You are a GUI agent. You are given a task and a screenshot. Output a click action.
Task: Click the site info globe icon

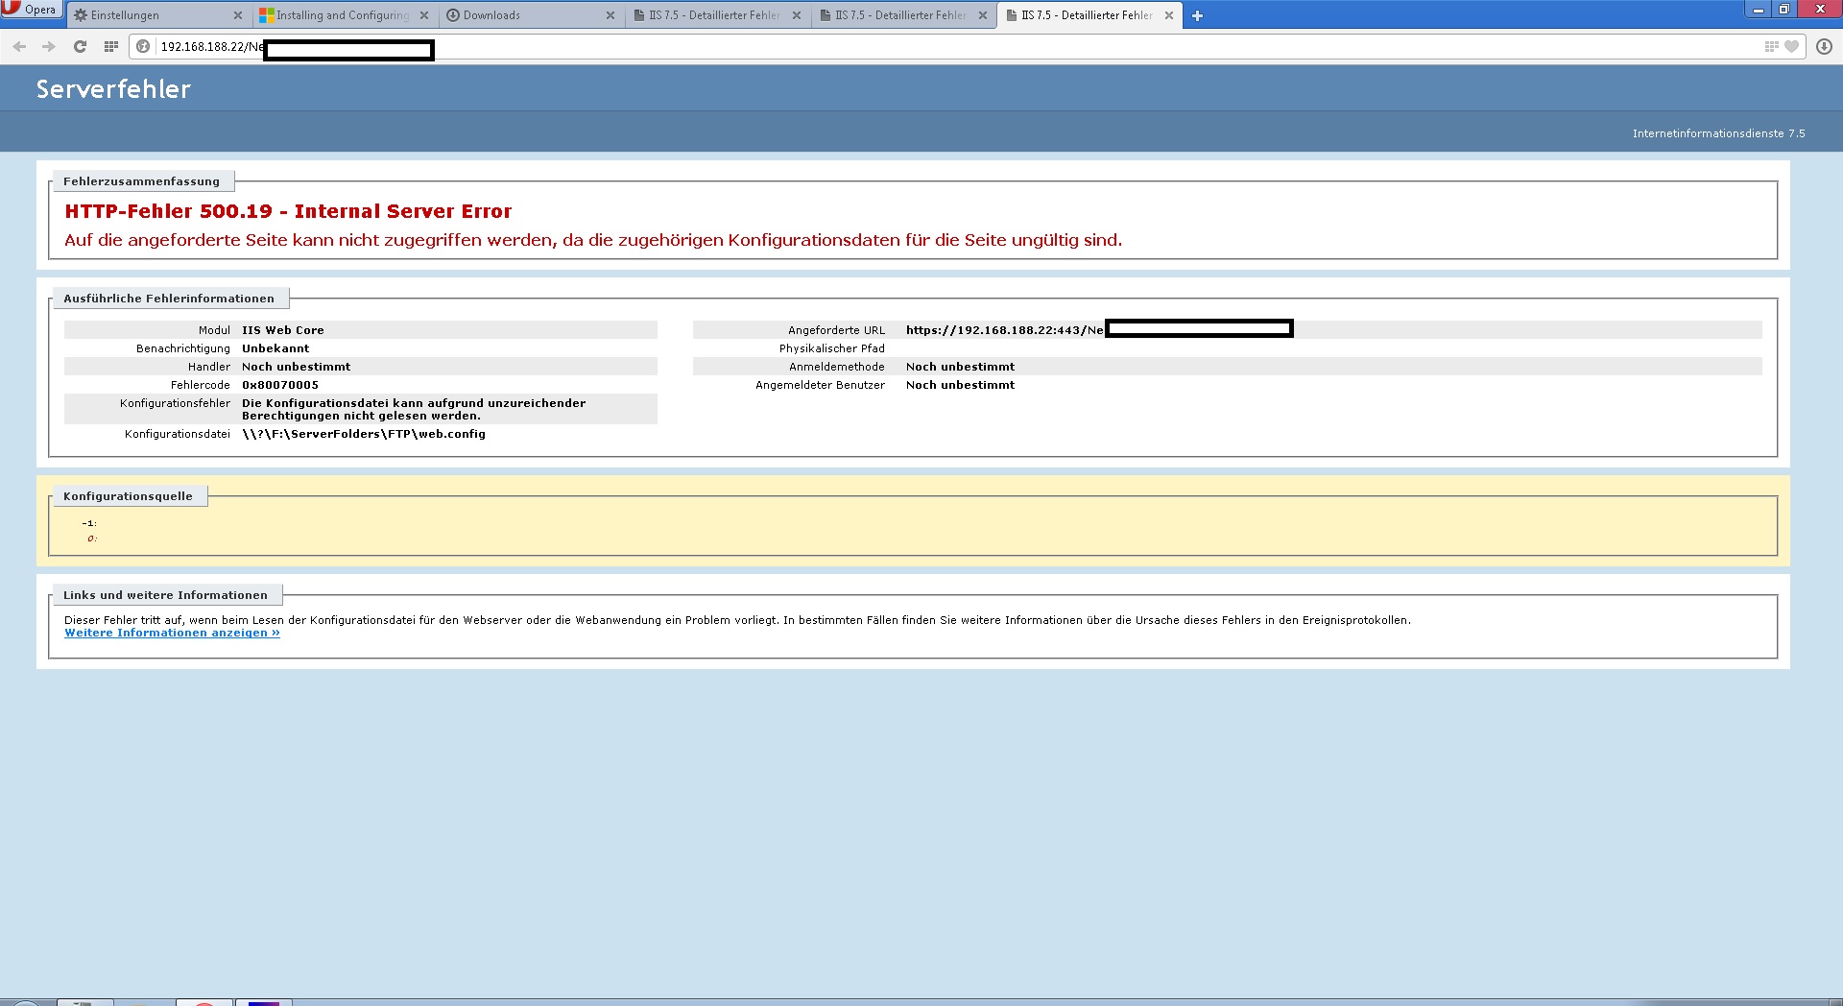coord(143,46)
